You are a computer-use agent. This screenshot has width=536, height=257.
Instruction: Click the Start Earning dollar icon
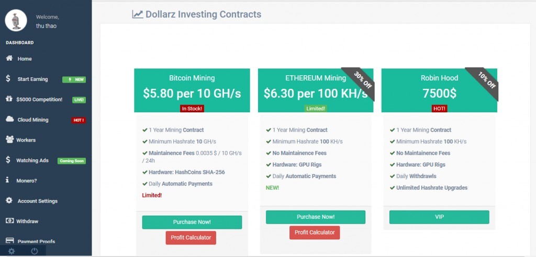click(x=8, y=79)
